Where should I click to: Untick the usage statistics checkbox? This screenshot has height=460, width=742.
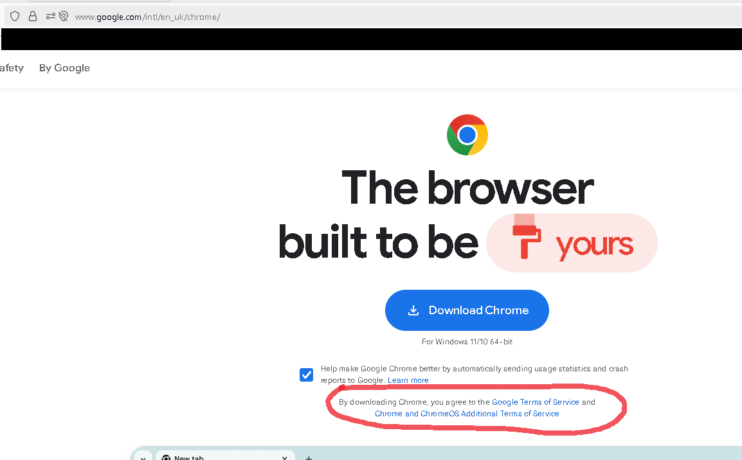pos(306,375)
